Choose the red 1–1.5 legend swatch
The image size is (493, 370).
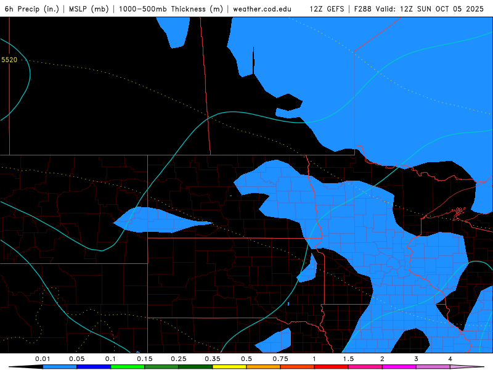(x=332, y=367)
